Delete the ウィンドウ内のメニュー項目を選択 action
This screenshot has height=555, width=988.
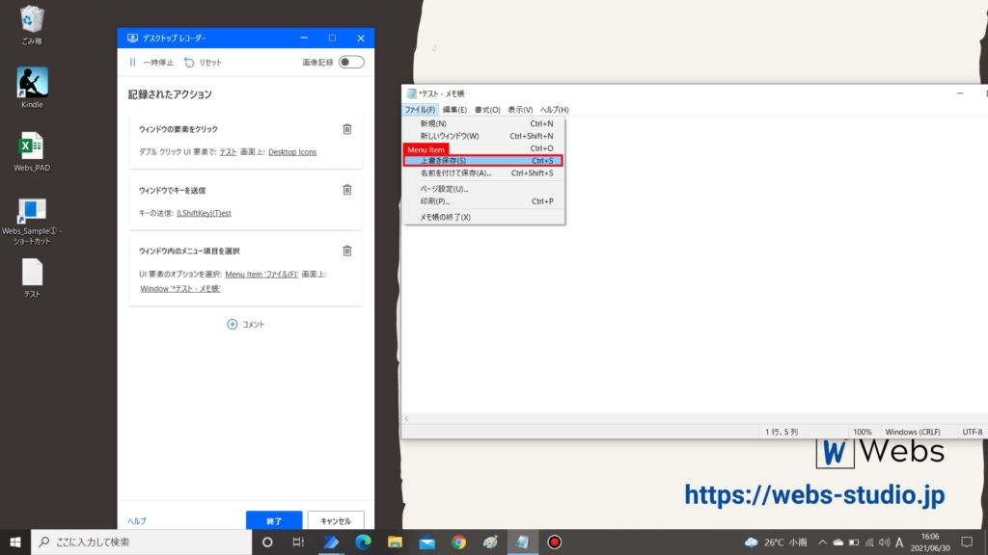[x=347, y=251]
